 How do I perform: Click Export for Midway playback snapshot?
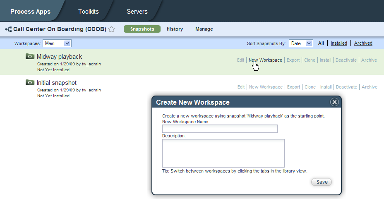pyautogui.click(x=293, y=60)
